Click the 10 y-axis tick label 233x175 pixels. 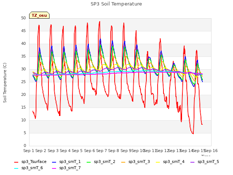point(23,120)
